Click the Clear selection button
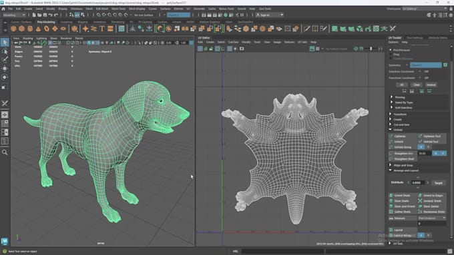Image resolution: width=454 pixels, height=255 pixels. tap(417, 85)
